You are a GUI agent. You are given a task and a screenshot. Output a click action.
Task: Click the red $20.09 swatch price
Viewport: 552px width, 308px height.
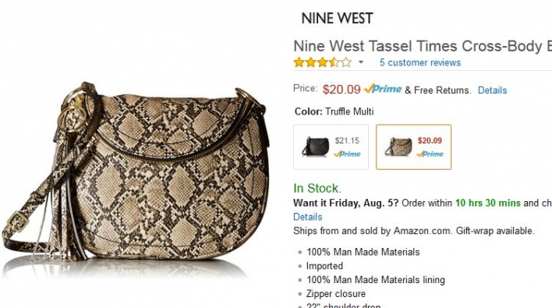pos(430,140)
